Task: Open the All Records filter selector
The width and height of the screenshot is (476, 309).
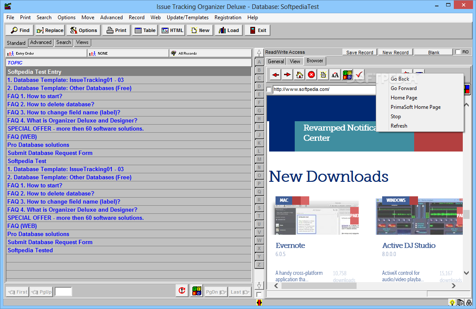Action: pos(210,53)
